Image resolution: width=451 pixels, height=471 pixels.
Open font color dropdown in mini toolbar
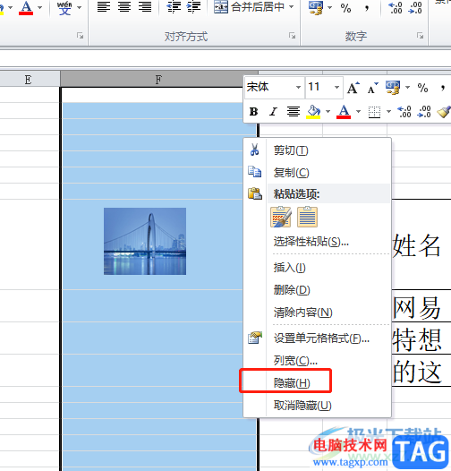358,112
